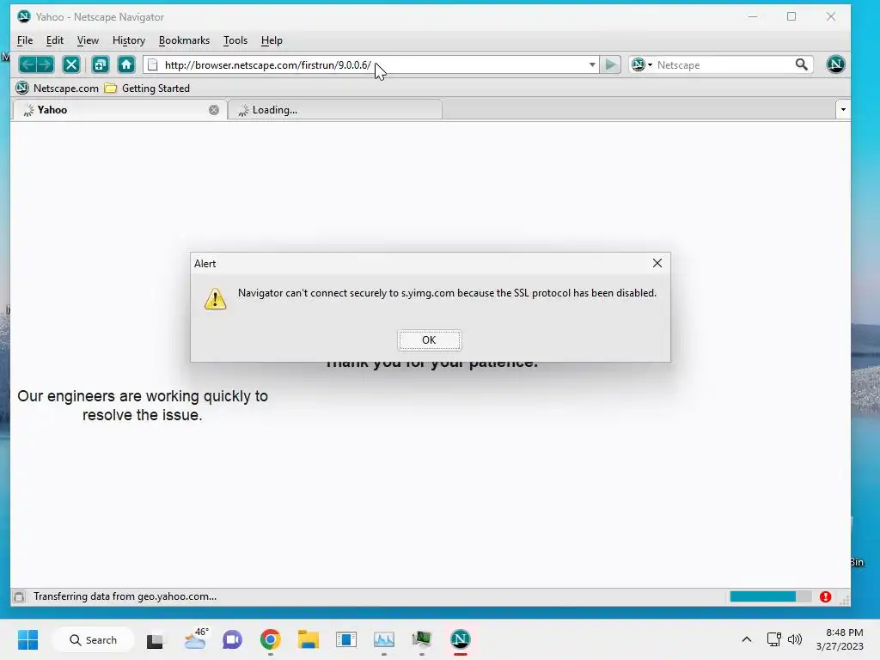Click the Netscape Navigator taskbar icon
Image resolution: width=880 pixels, height=660 pixels.
pyautogui.click(x=461, y=639)
